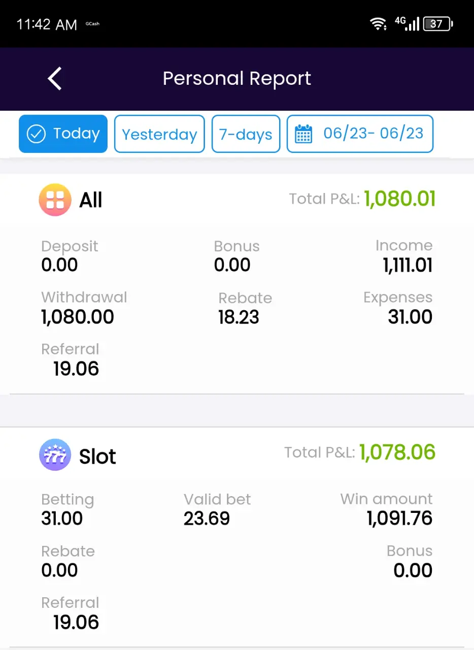Screen dimensions: 474x650
Task: Select the Yesterday filter
Action: click(159, 134)
